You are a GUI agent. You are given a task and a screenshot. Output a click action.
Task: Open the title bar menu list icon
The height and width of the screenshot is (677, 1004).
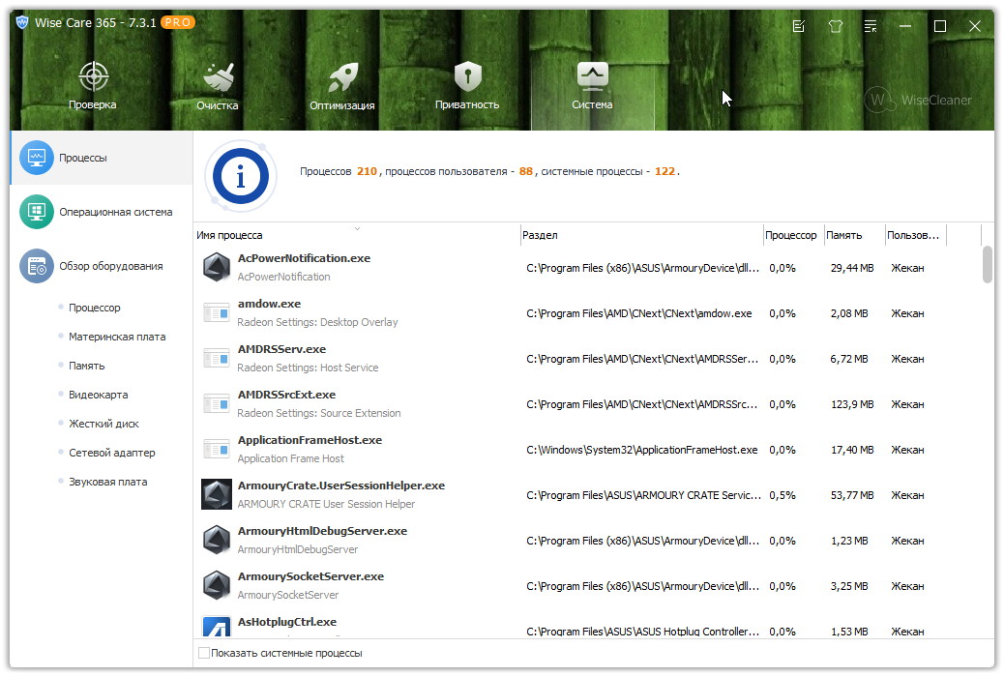coord(871,26)
